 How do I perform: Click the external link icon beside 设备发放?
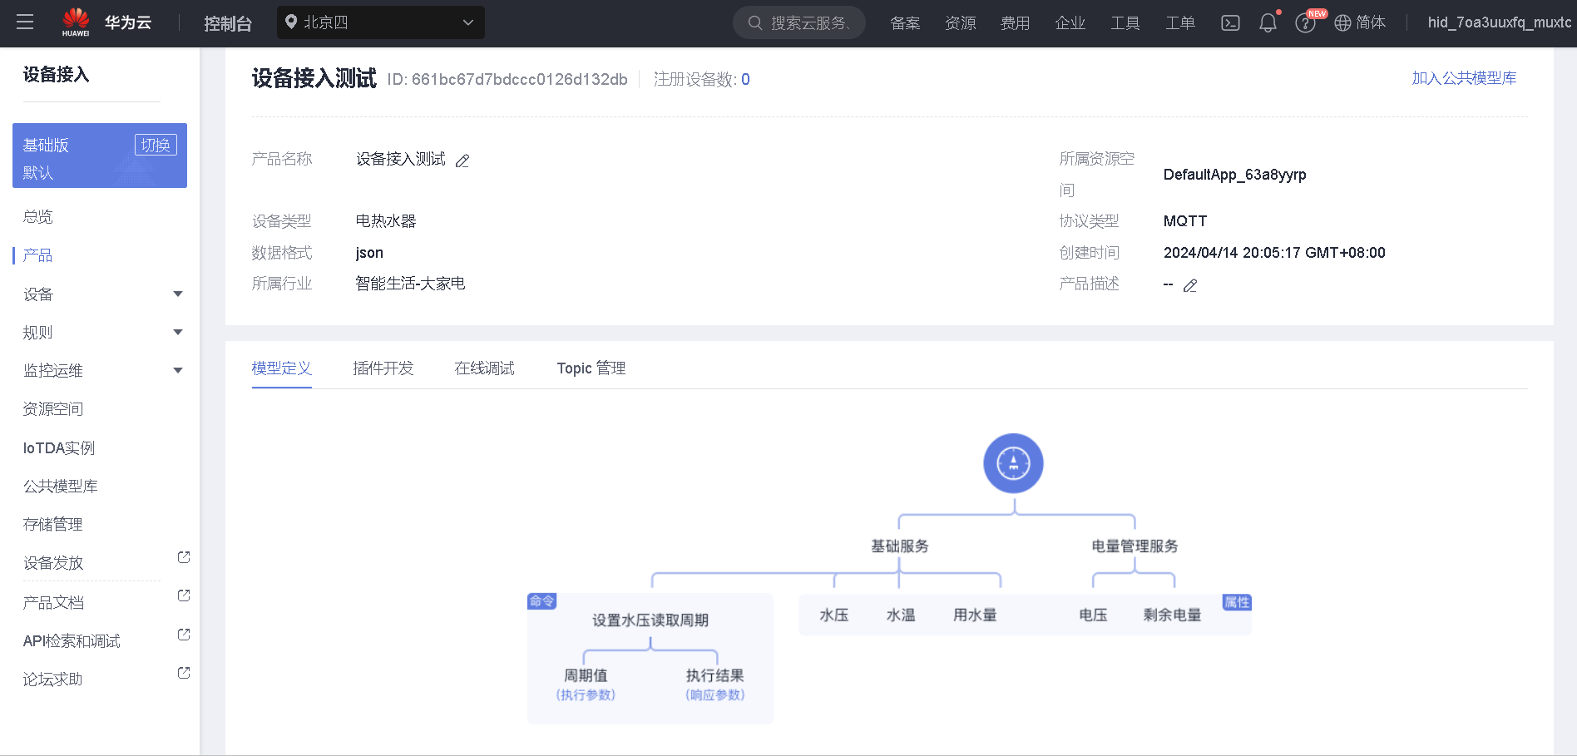(184, 557)
